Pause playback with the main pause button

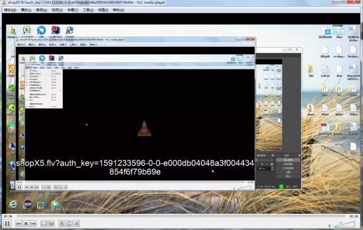(7, 223)
